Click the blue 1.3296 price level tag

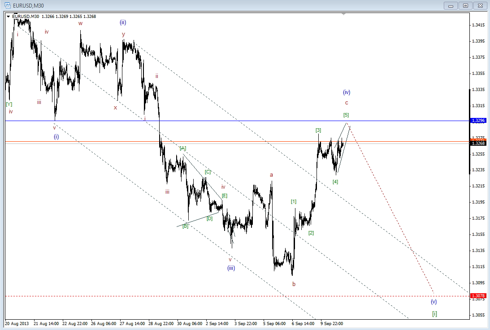(x=478, y=121)
